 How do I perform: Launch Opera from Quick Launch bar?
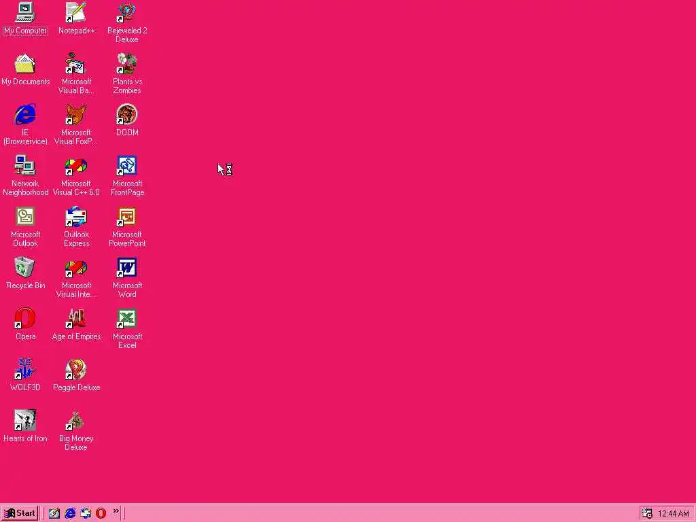101,513
